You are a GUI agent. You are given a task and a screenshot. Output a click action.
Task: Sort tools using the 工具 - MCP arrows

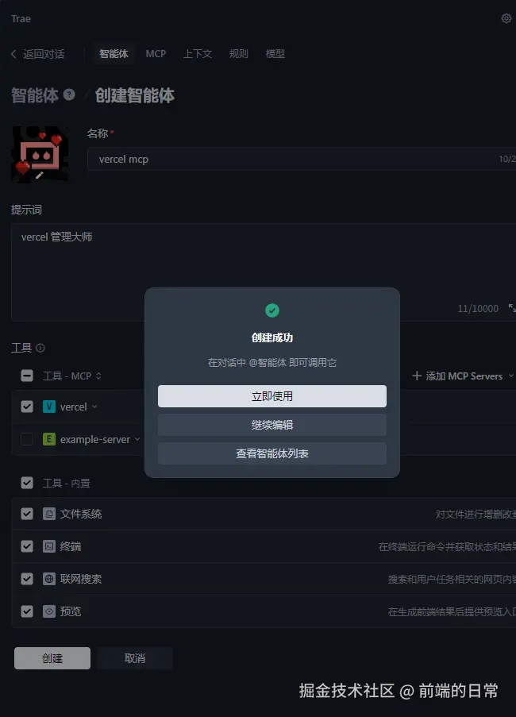(98, 376)
